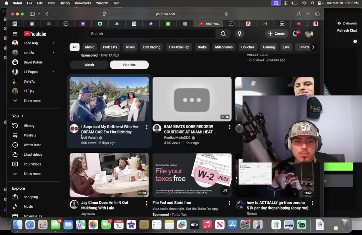Image resolution: width=362 pixels, height=235 pixels.
Task: Play the Surprised My Girlfriend video thumbnail
Action: pos(109,99)
